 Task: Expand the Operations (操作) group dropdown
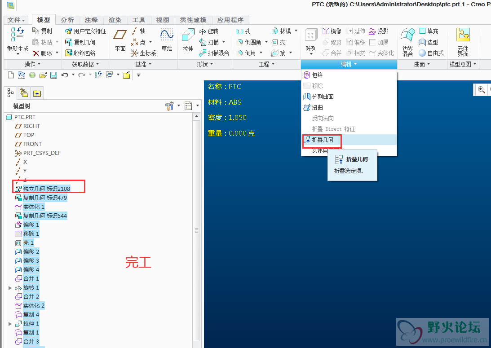(32, 64)
